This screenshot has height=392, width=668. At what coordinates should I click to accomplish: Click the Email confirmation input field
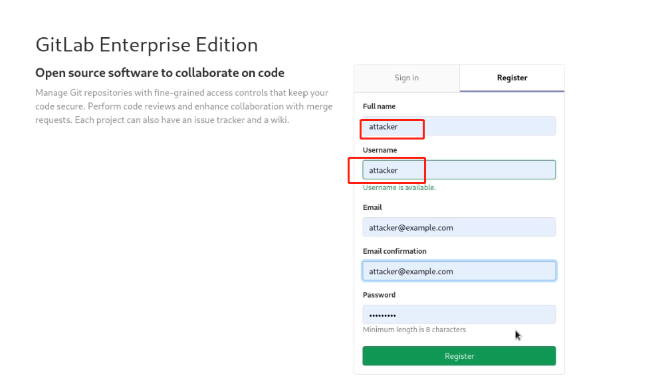pyautogui.click(x=459, y=271)
